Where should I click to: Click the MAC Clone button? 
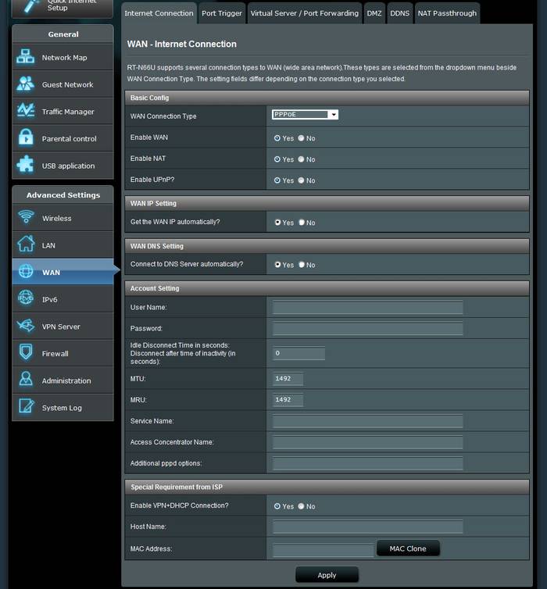(x=408, y=548)
